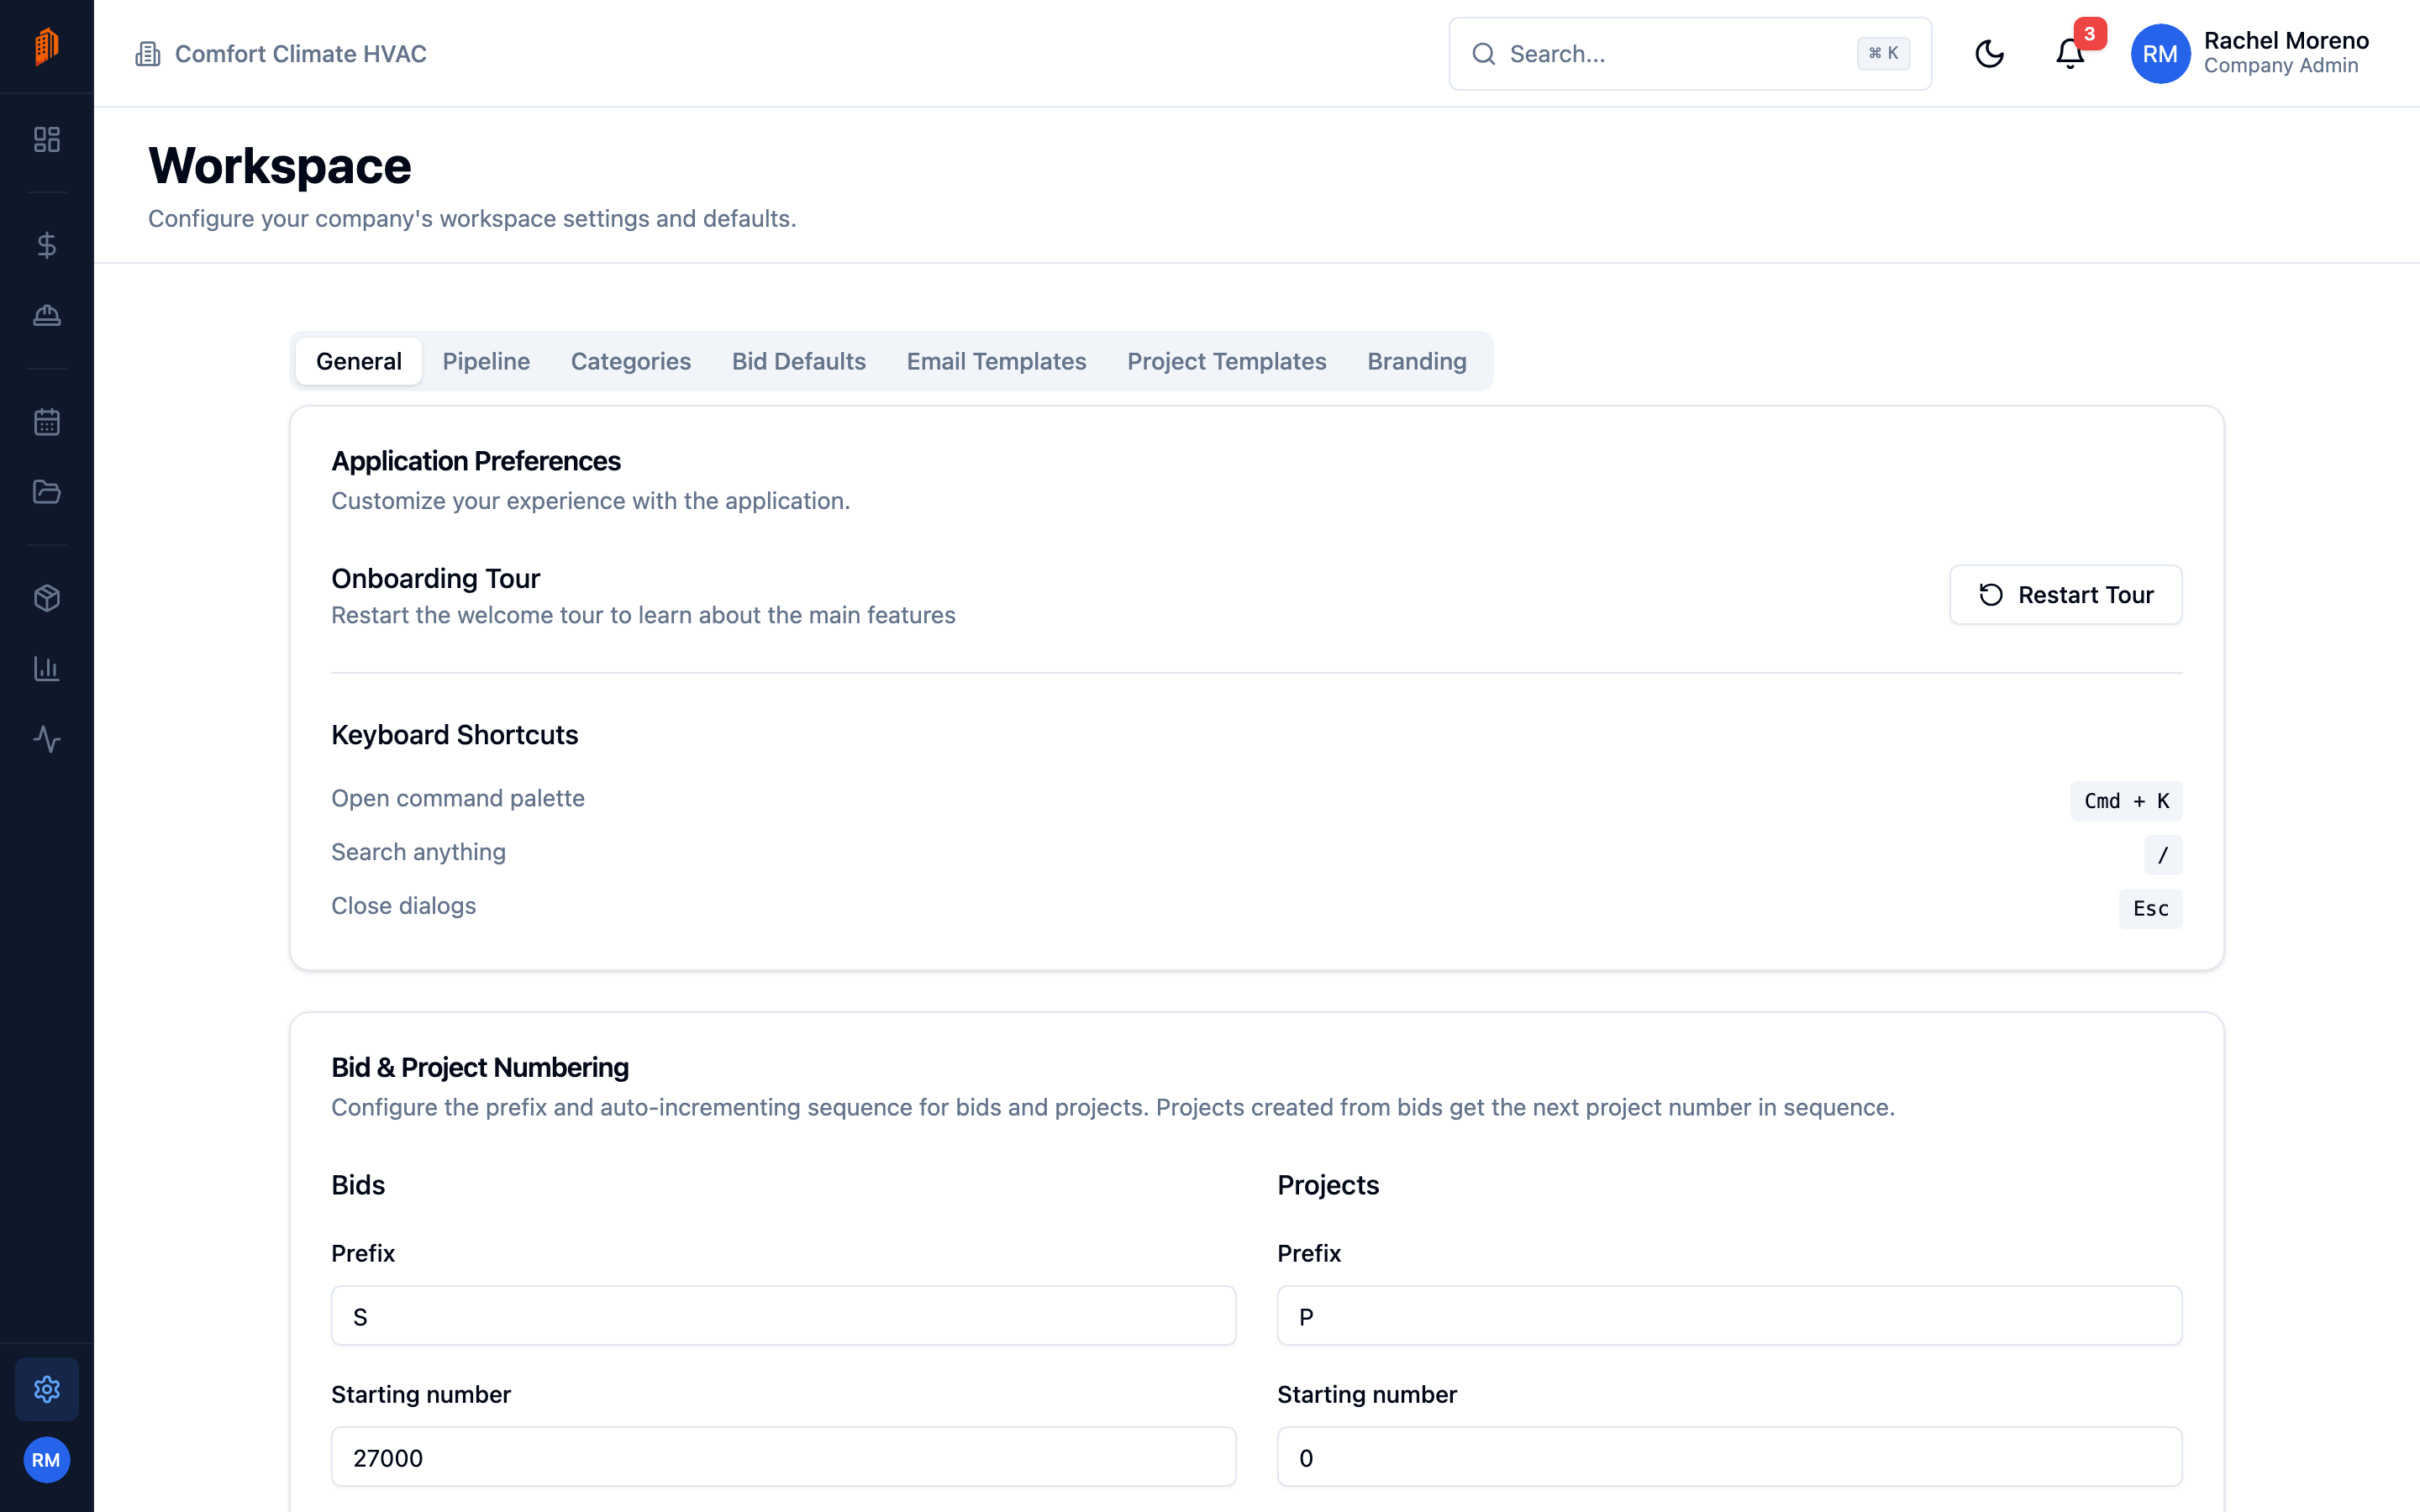
Task: Click the Close dialogs text
Action: (403, 906)
